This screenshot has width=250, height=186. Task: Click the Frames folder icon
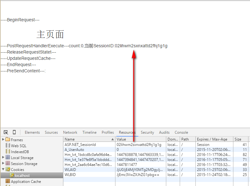click(x=8, y=140)
